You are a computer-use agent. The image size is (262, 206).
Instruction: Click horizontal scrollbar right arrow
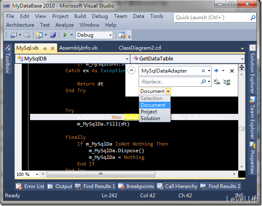tap(234, 174)
